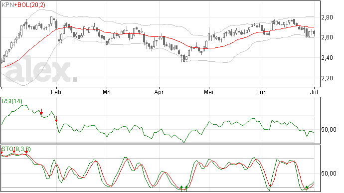Click the Jul month label
Screen dimensions: 344x193
pos(314,92)
